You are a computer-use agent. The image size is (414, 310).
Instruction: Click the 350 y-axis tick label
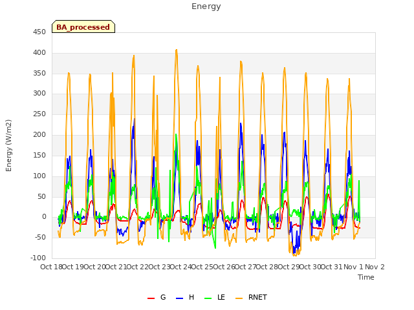pos(39,73)
